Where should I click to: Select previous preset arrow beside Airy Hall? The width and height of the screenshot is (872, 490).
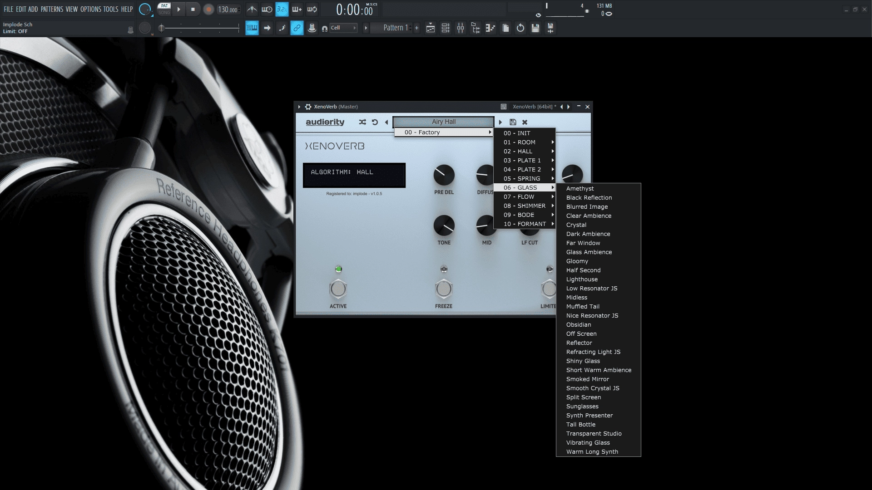click(386, 122)
